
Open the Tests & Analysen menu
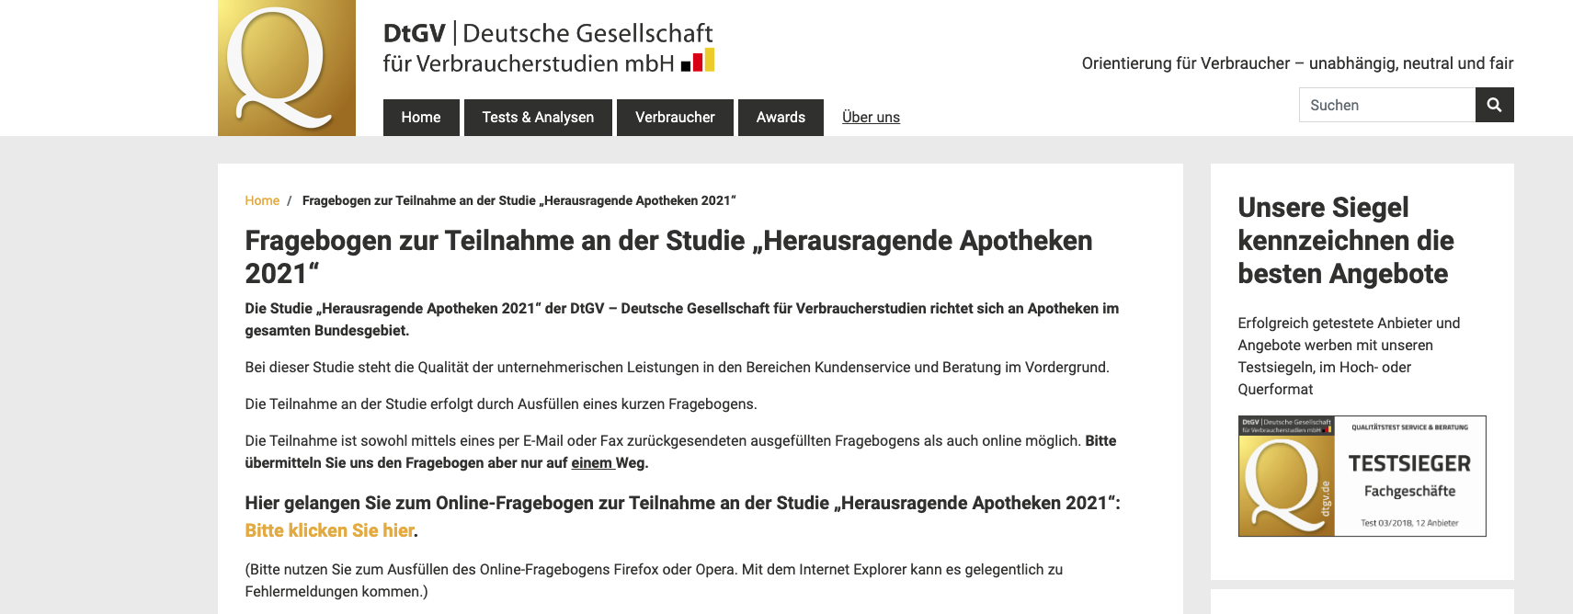click(538, 118)
